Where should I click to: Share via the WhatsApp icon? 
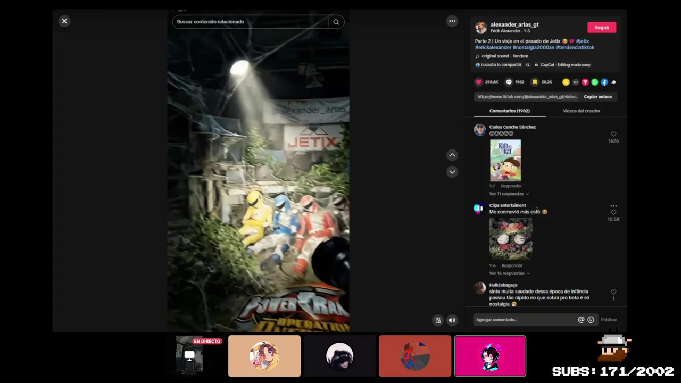(x=594, y=82)
